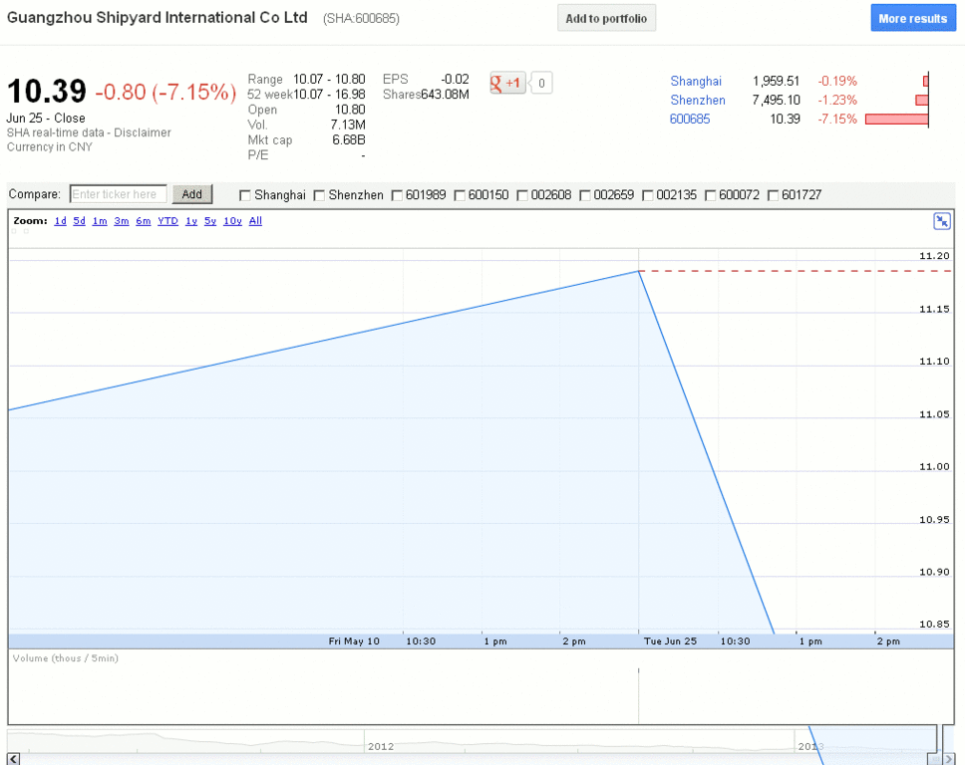This screenshot has width=965, height=765.
Task: Set chart zoom to 1m
Action: coord(100,221)
